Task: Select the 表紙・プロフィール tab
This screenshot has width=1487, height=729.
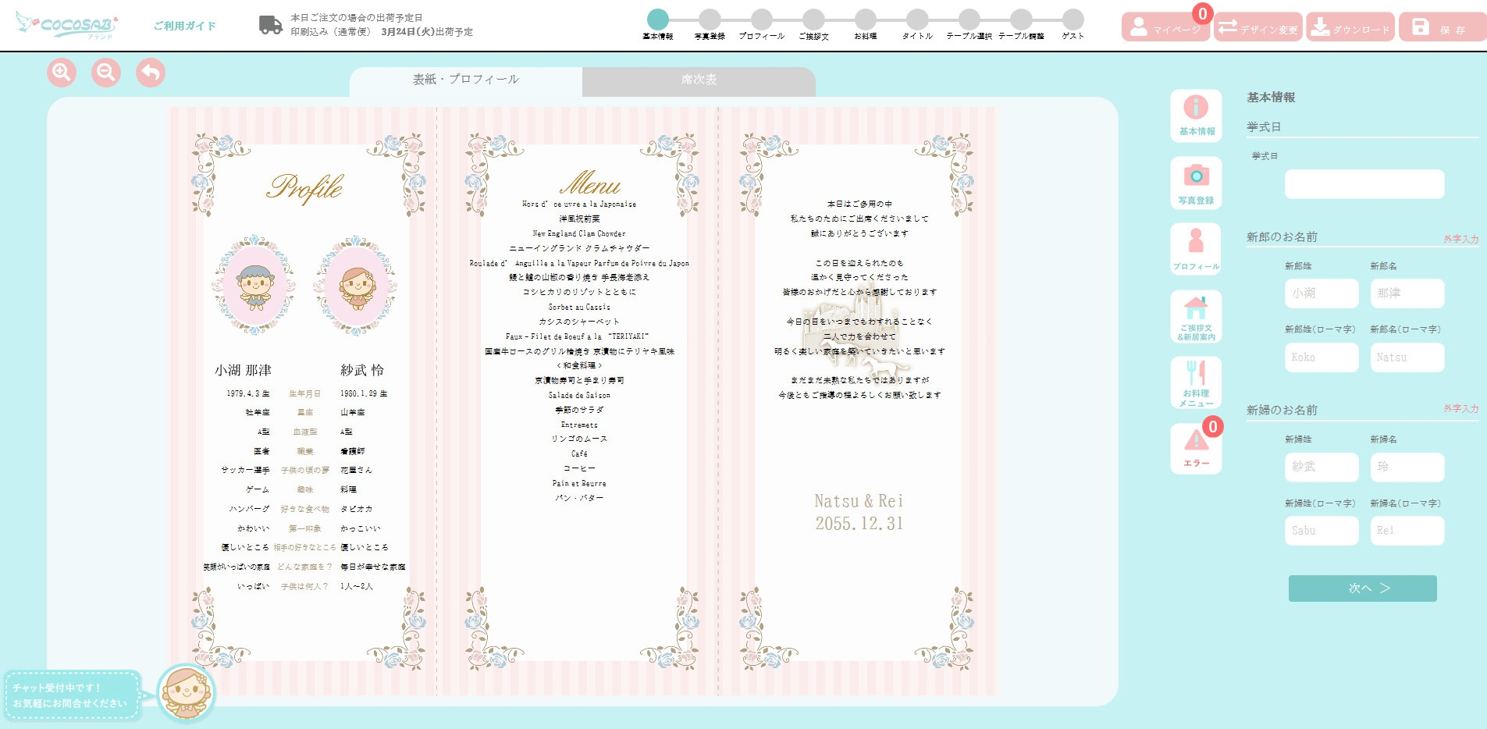Action: 464,79
